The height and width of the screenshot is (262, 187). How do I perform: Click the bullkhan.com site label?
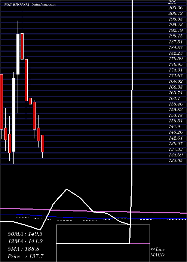(x=43, y=4)
